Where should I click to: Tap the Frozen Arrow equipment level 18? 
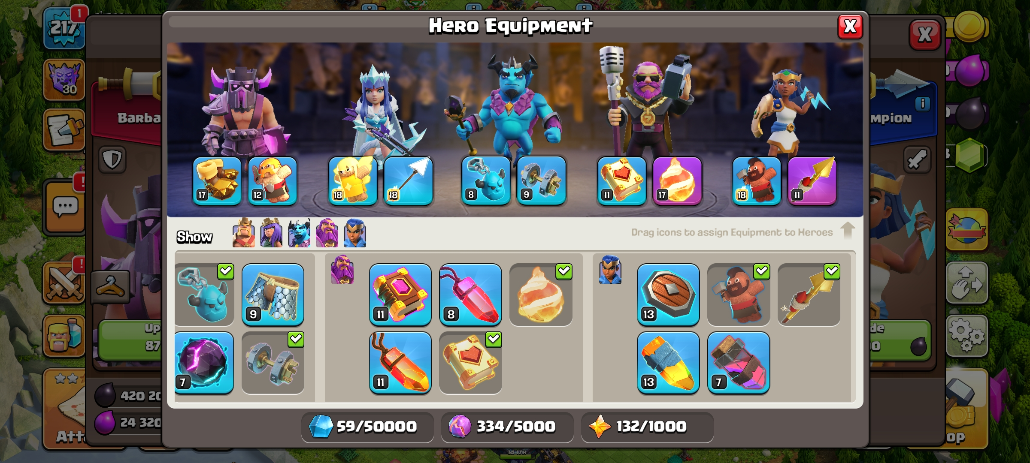[x=408, y=181]
